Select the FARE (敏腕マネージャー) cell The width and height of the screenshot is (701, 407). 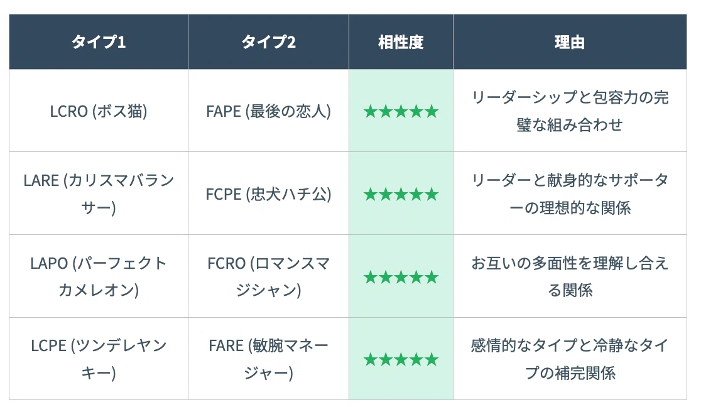click(x=268, y=359)
